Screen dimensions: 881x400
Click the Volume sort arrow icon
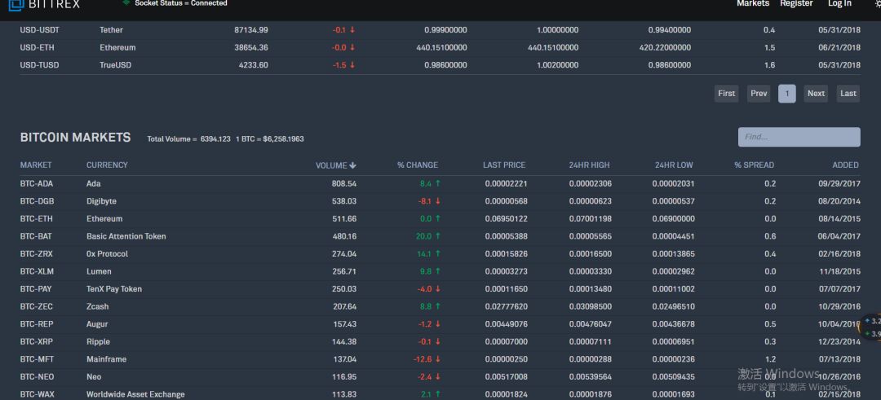coord(353,165)
